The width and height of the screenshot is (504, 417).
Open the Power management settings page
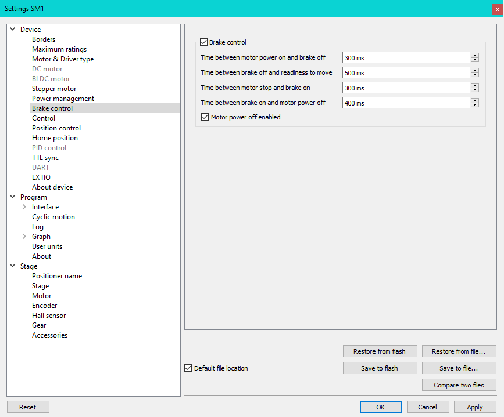63,98
